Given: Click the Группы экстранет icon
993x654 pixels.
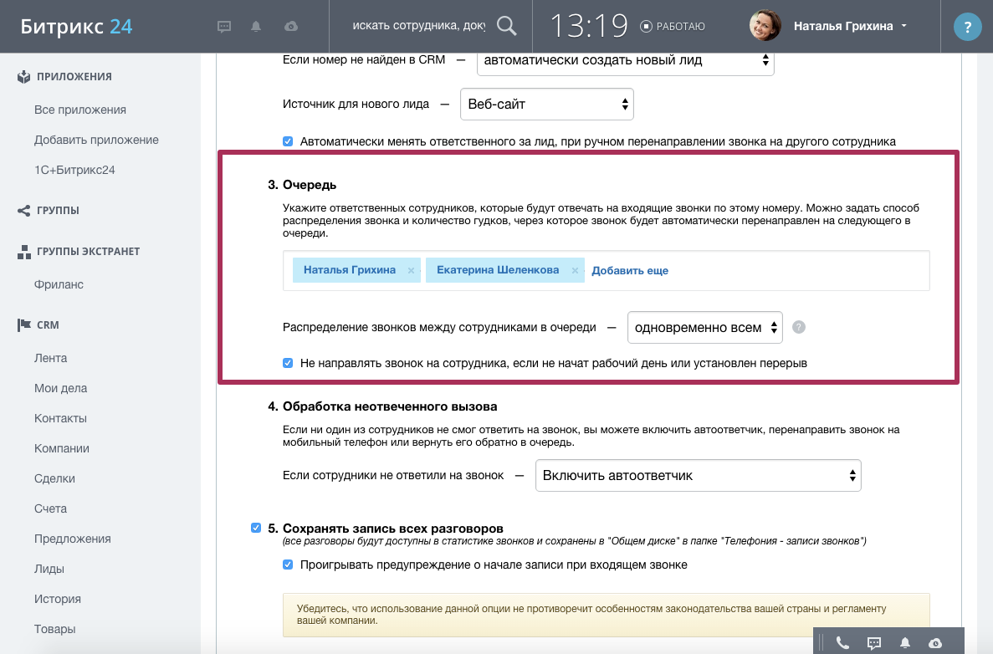Looking at the screenshot, I should pyautogui.click(x=24, y=252).
